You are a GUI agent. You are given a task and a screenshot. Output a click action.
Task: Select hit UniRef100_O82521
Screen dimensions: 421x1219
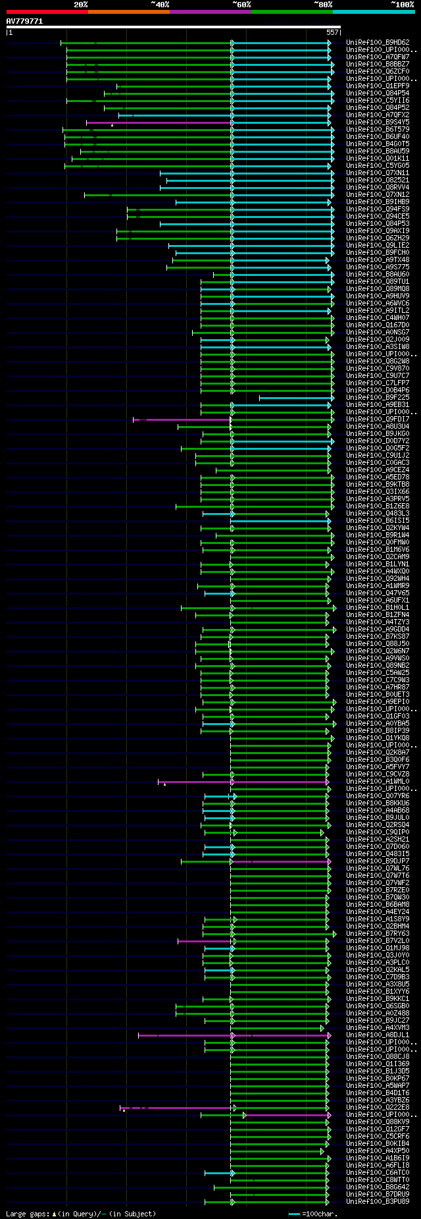[x=378, y=180]
